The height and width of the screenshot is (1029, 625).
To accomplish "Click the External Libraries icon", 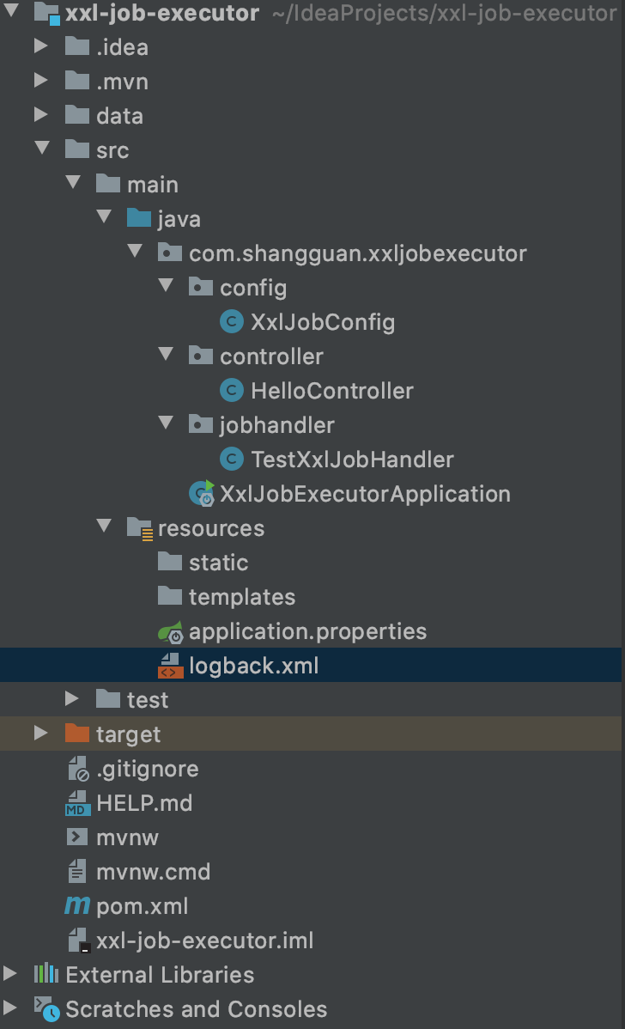I will click(x=46, y=974).
